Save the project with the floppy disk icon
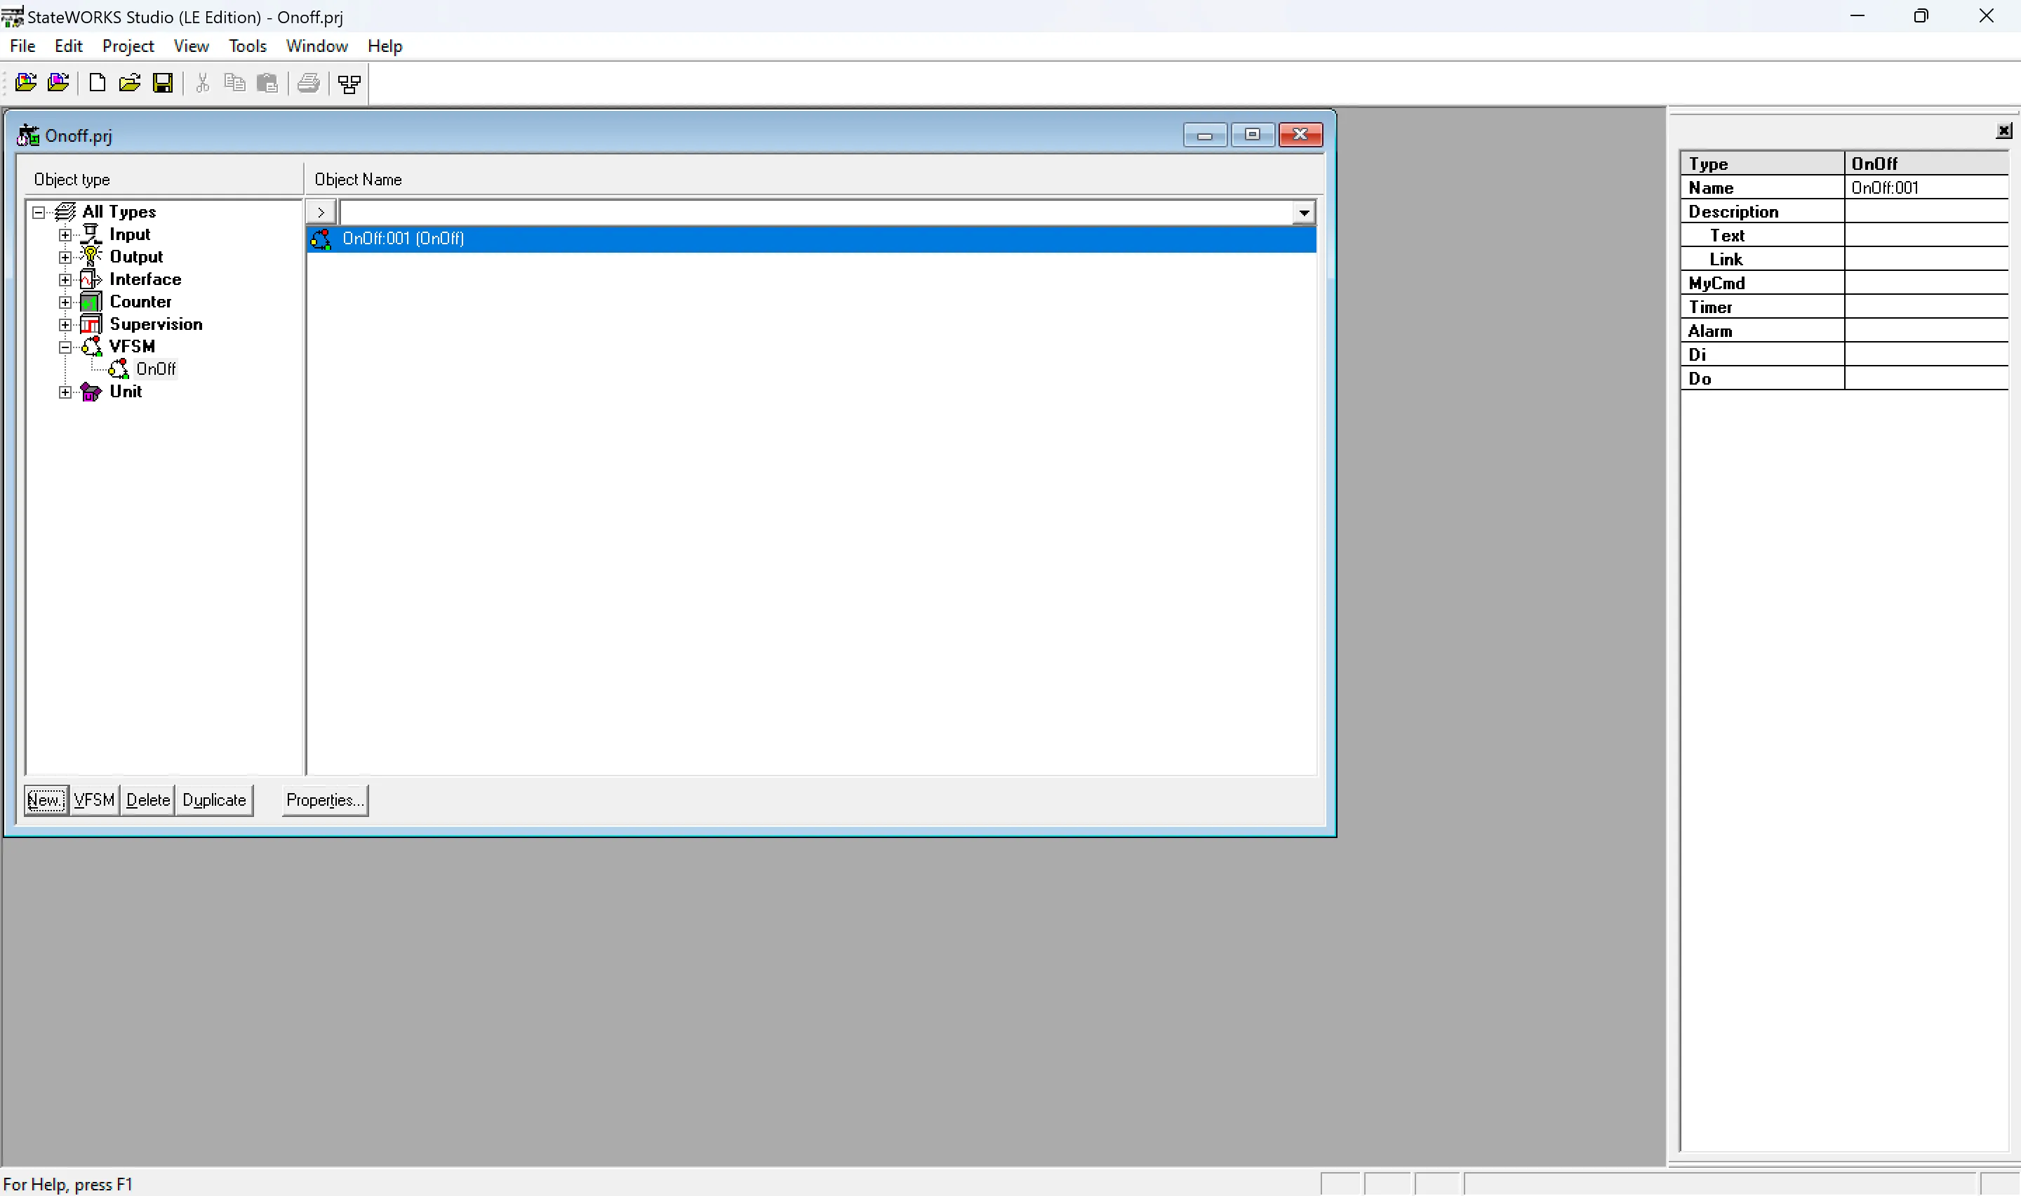Image resolution: width=2021 pixels, height=1196 pixels. point(163,82)
